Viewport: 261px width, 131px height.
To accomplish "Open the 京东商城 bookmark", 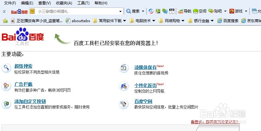I will 251,21.
